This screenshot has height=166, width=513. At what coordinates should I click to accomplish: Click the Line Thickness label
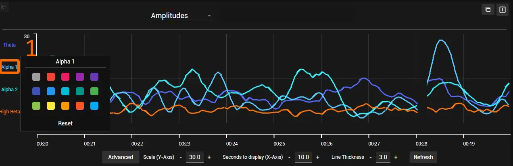tap(348, 157)
